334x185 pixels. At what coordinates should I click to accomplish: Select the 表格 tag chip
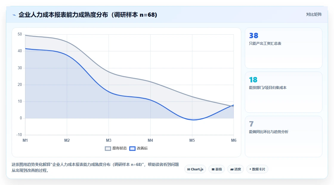click(217, 169)
